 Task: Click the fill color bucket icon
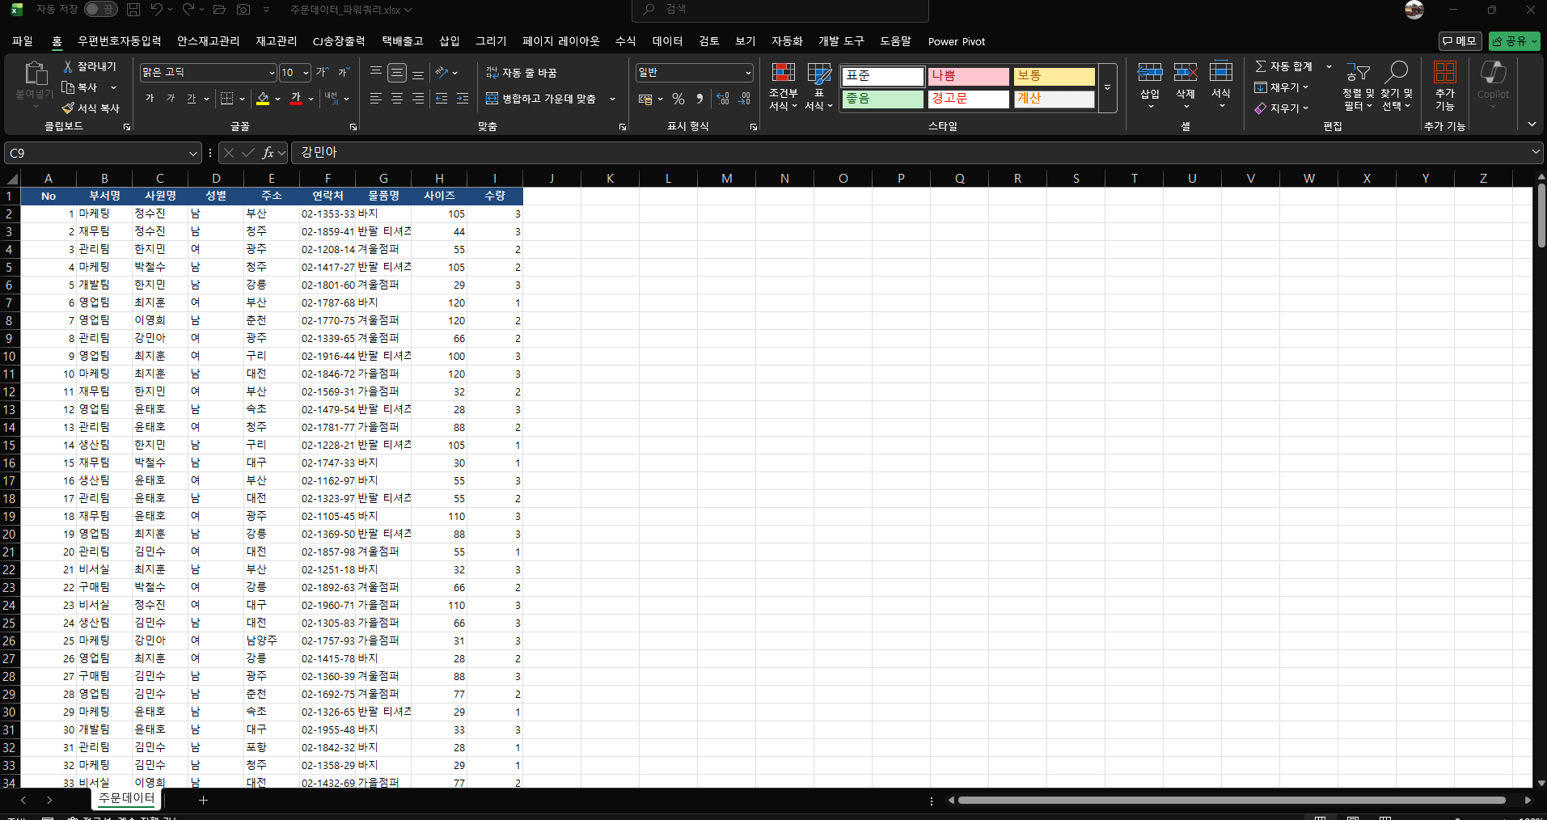click(263, 99)
